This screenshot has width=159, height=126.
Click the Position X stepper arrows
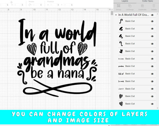[x=58, y=5]
